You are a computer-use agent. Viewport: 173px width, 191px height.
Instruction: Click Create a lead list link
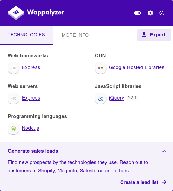(143, 182)
